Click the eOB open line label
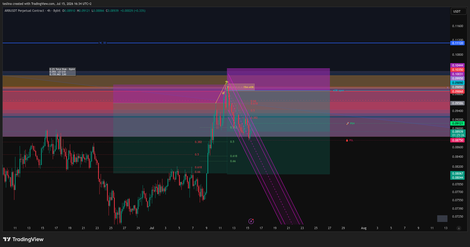Viewport: 470px width, 247px height. pos(338,91)
